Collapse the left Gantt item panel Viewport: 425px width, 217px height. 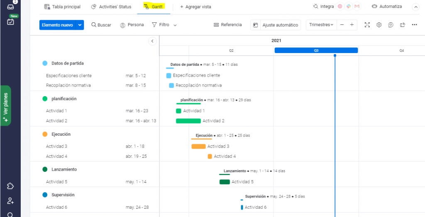pos(152,41)
